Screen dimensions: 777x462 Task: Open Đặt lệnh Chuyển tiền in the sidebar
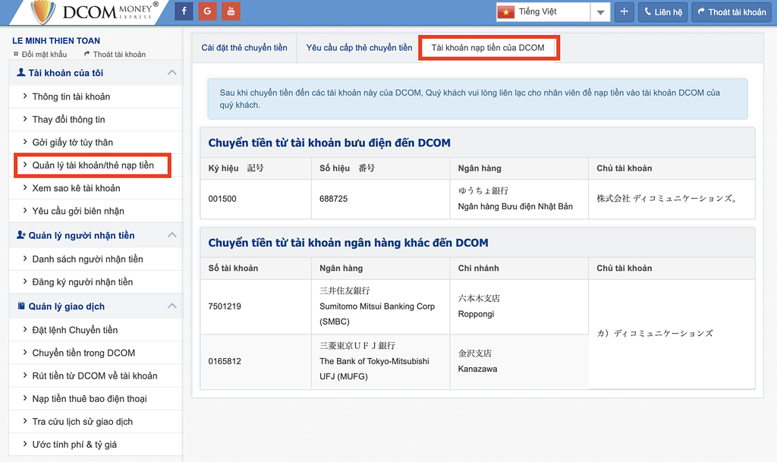76,330
